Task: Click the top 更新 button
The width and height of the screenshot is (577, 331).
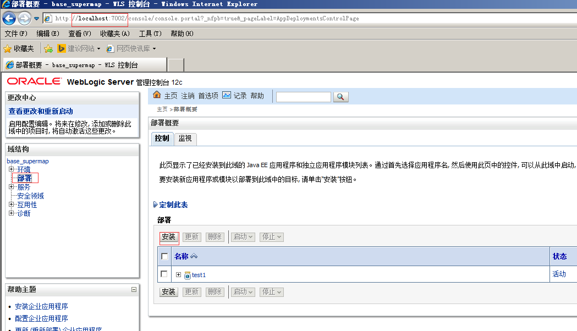Action: [192, 237]
